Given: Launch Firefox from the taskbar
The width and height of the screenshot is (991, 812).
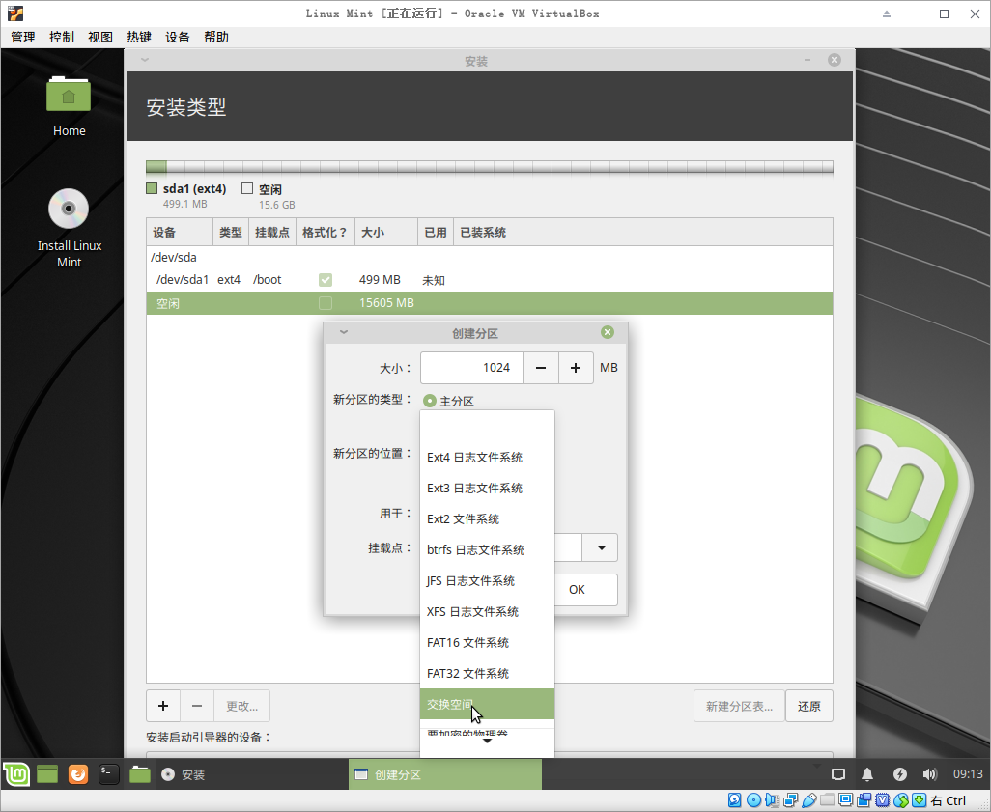Looking at the screenshot, I should coord(78,773).
